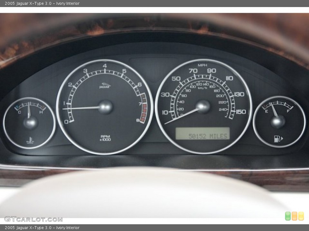
Task: Click the 30 mark on the speedometer
Action: click(165, 95)
